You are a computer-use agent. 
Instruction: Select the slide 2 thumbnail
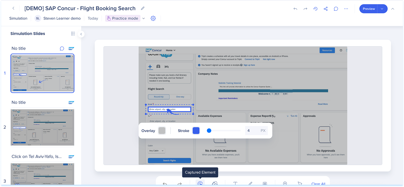[42, 127]
